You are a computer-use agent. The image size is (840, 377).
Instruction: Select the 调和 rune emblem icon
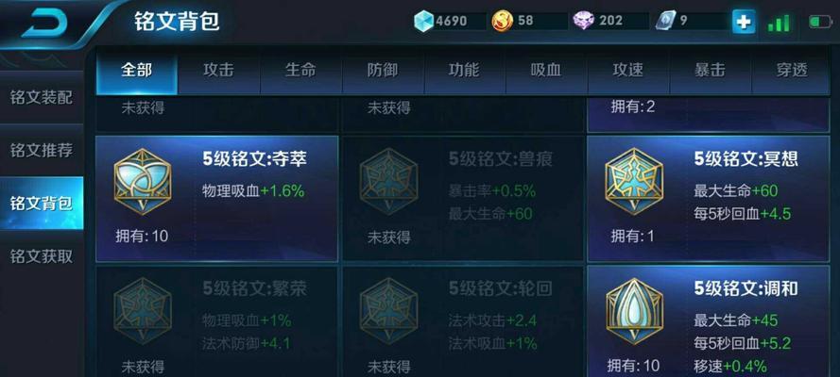634,311
